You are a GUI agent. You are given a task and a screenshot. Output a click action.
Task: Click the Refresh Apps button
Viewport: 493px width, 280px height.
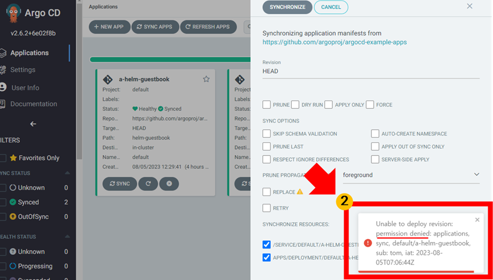pyautogui.click(x=208, y=27)
